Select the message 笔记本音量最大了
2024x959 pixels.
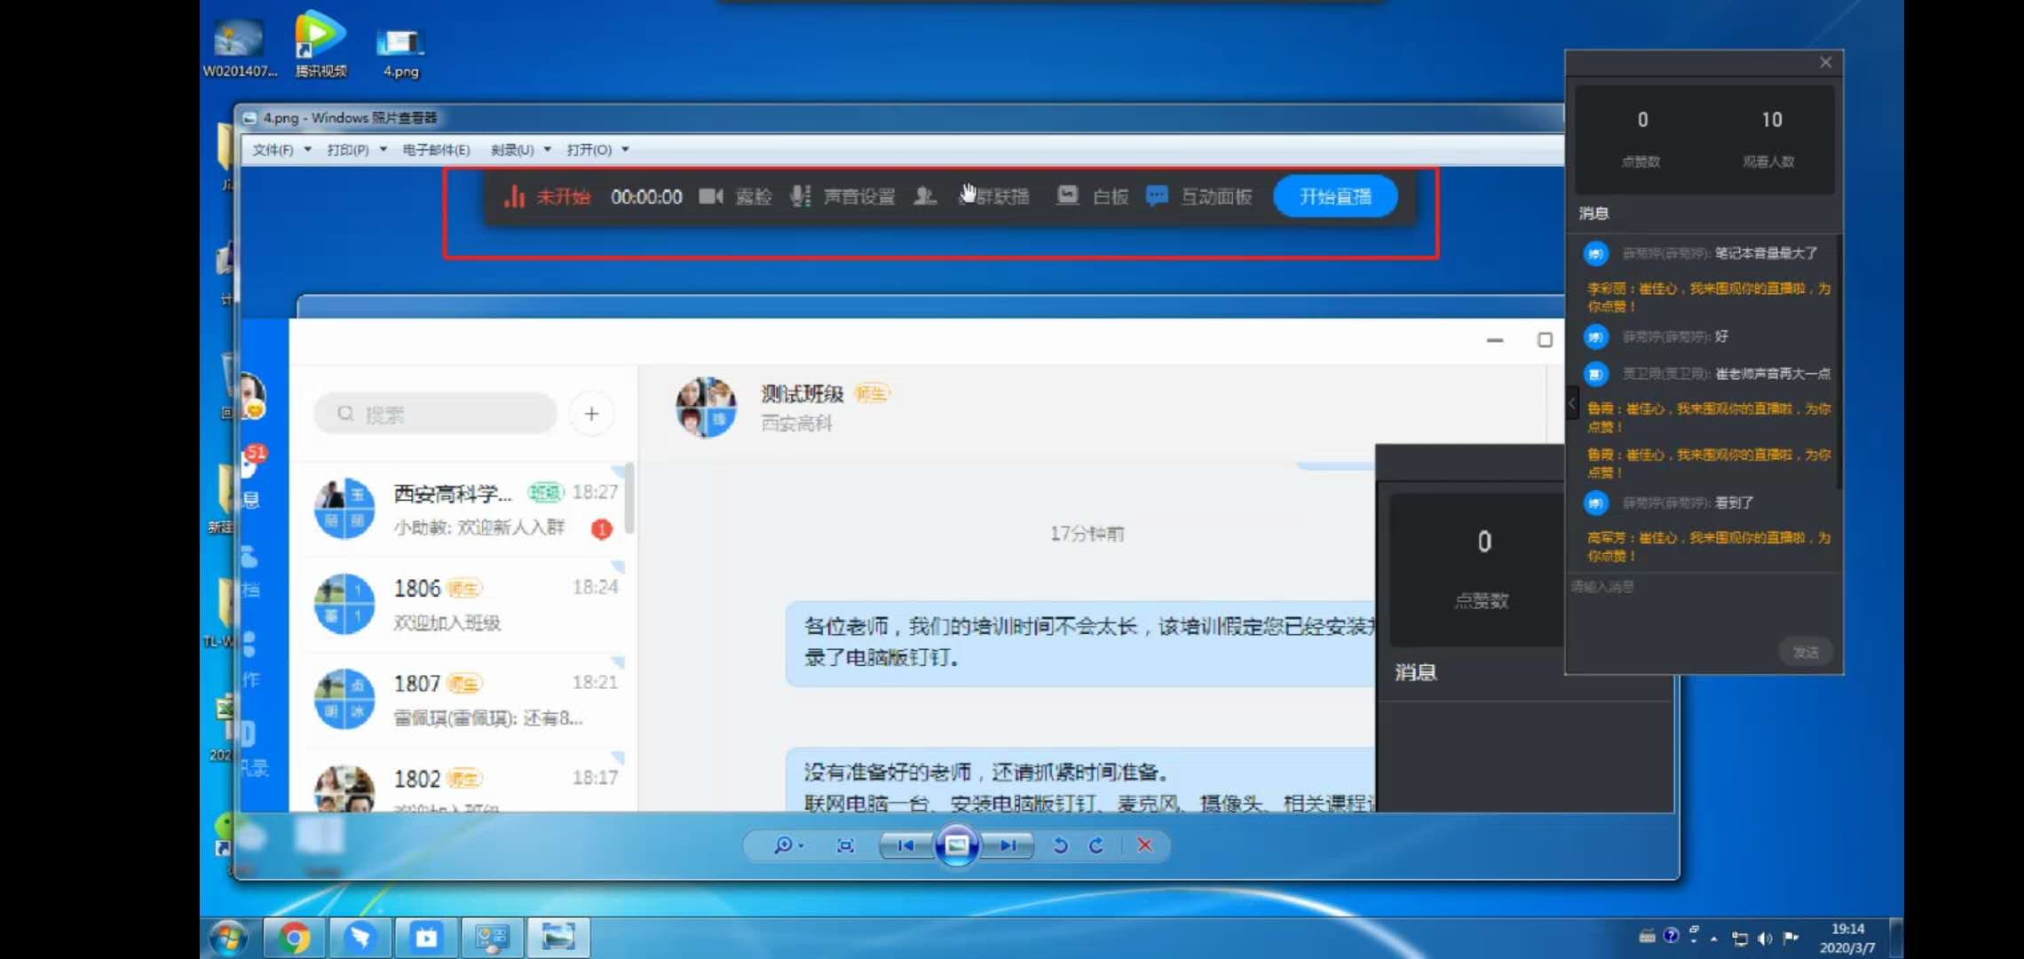1766,254
